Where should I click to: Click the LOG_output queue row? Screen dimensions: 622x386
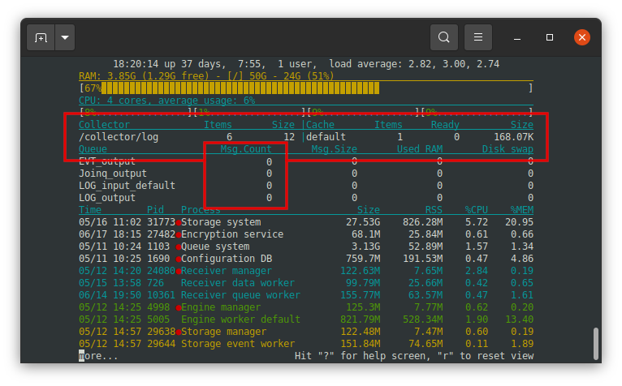pyautogui.click(x=306, y=198)
